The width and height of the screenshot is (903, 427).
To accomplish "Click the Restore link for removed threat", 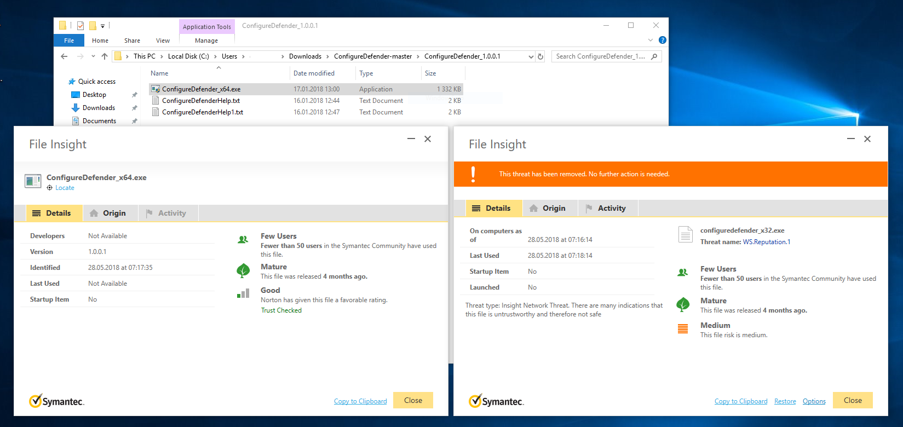I will (x=785, y=401).
